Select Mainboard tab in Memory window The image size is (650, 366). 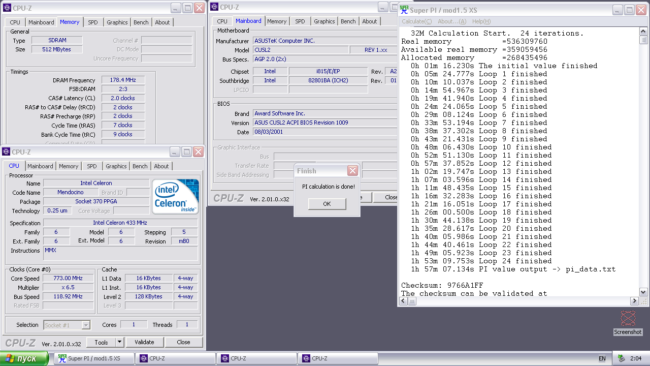click(41, 22)
